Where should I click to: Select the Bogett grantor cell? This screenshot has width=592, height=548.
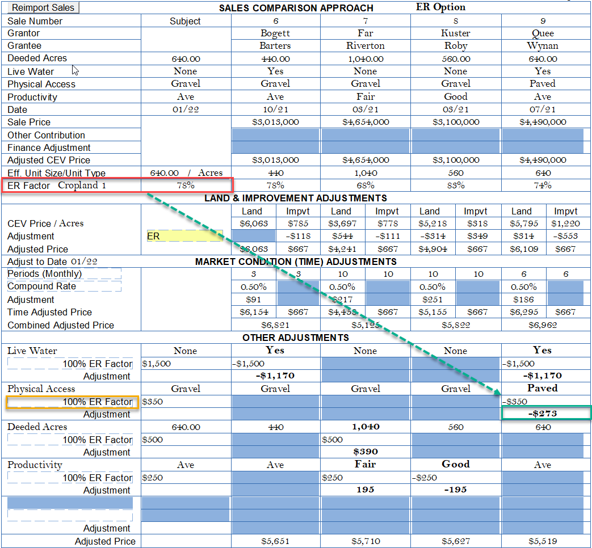[x=275, y=33]
